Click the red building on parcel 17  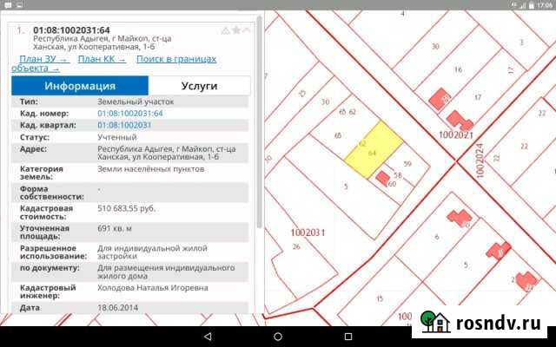point(453,119)
